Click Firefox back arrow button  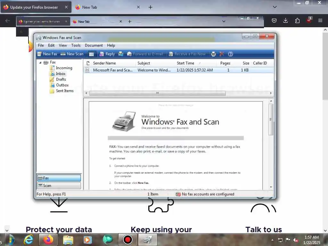(8, 20)
